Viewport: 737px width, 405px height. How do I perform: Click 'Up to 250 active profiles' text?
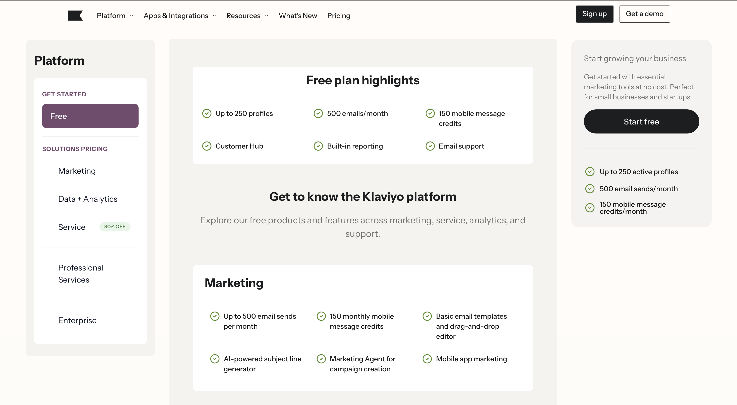coord(639,172)
